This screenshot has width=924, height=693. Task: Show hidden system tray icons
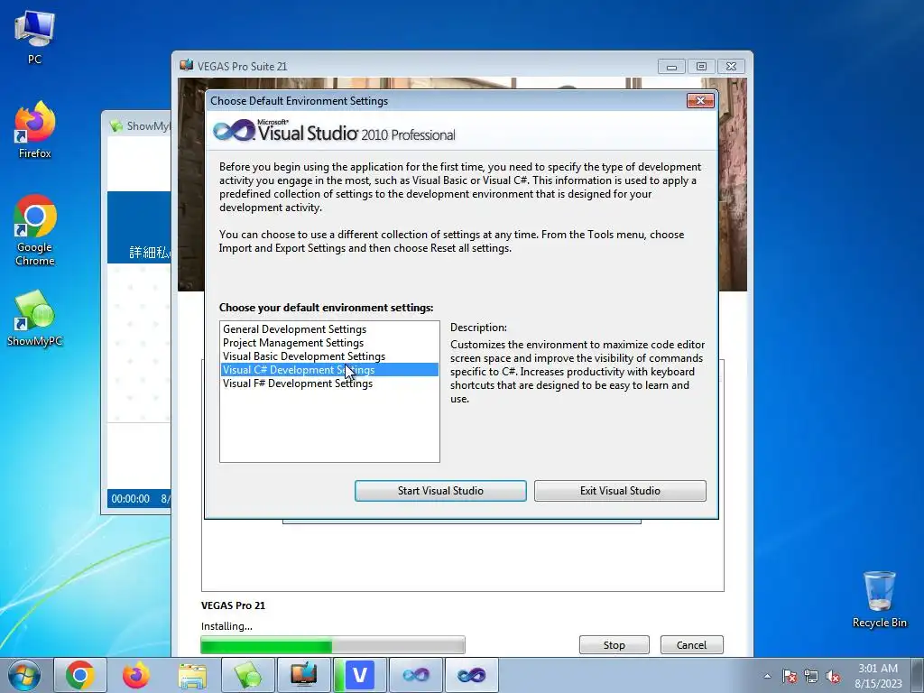coord(767,676)
